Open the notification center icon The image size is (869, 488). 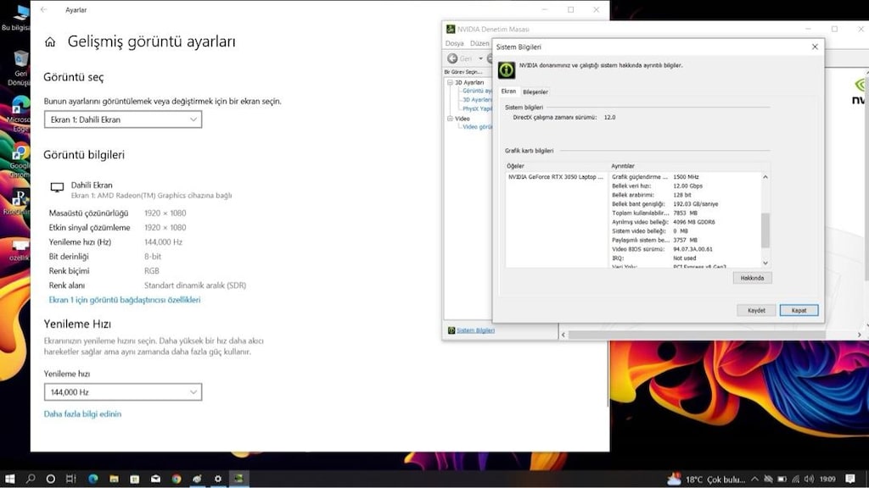pos(850,480)
